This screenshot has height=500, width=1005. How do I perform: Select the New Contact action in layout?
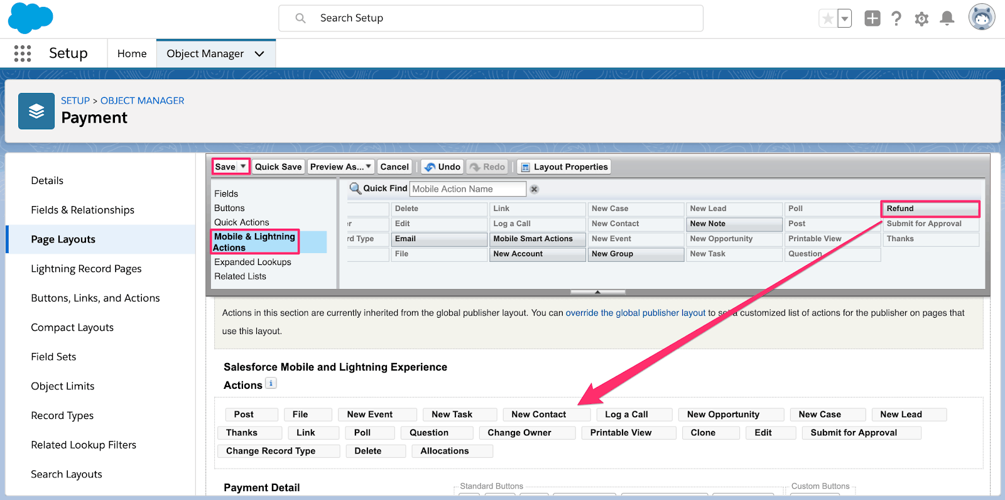point(546,415)
